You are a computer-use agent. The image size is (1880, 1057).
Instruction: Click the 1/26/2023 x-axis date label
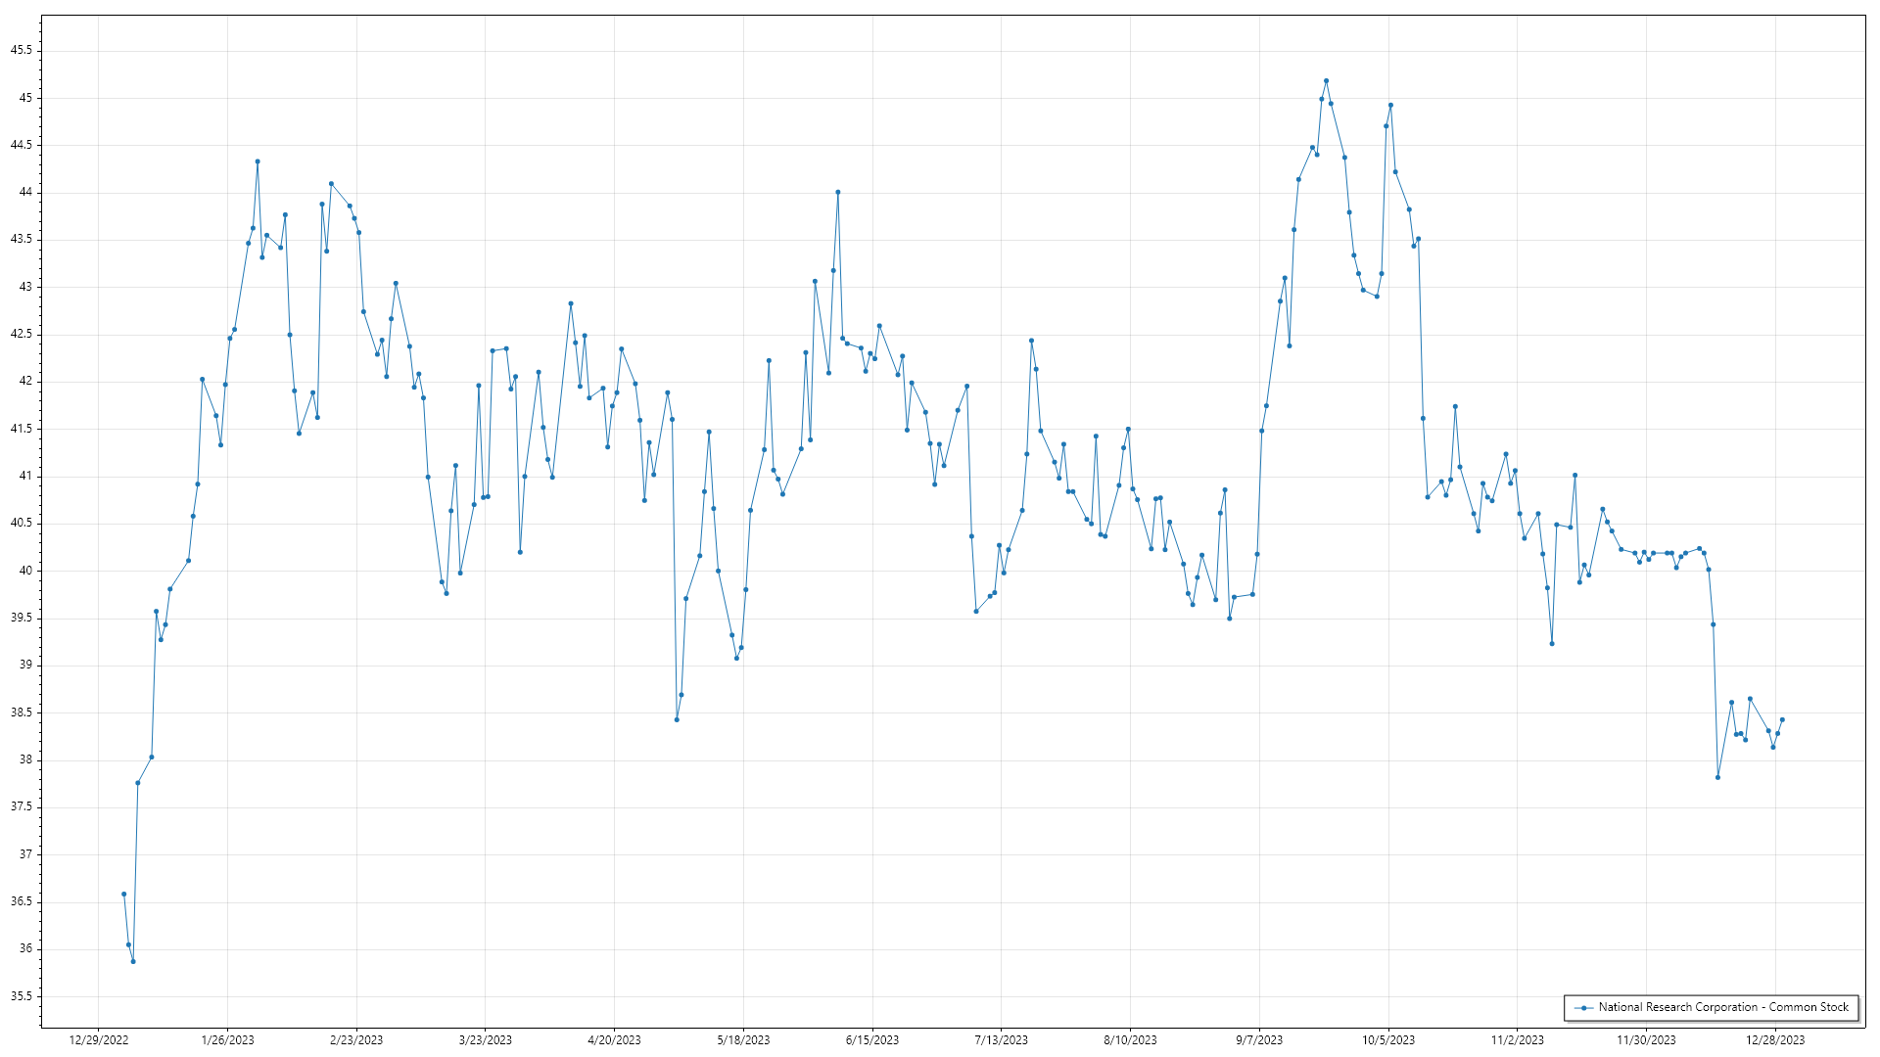click(x=227, y=1040)
